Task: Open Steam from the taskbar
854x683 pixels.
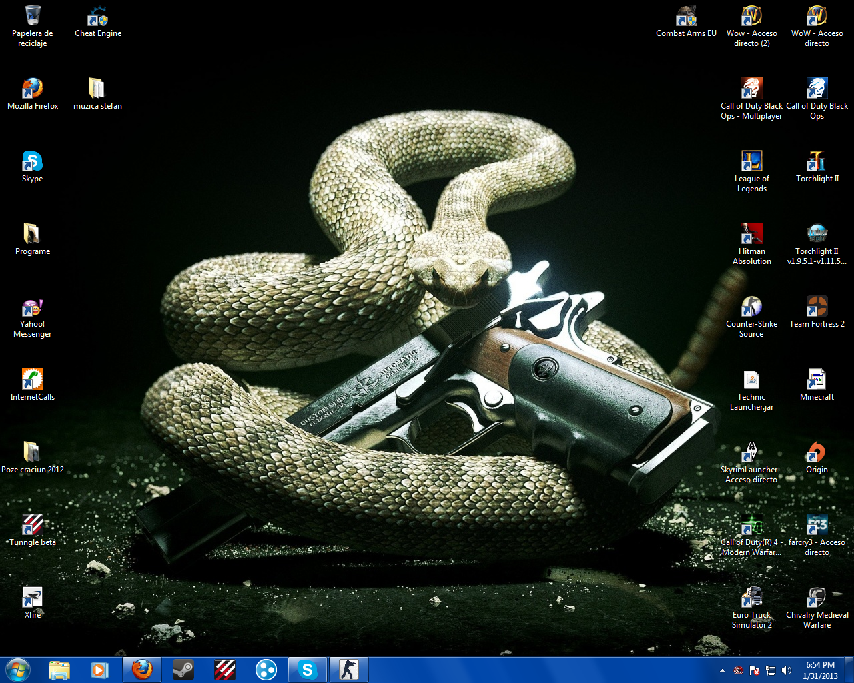Action: 183,669
